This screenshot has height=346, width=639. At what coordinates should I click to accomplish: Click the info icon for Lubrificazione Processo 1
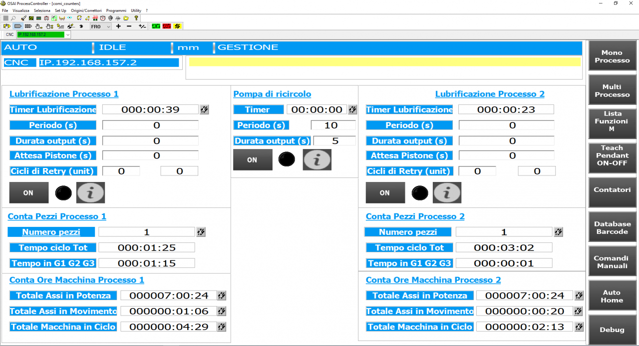tap(90, 192)
